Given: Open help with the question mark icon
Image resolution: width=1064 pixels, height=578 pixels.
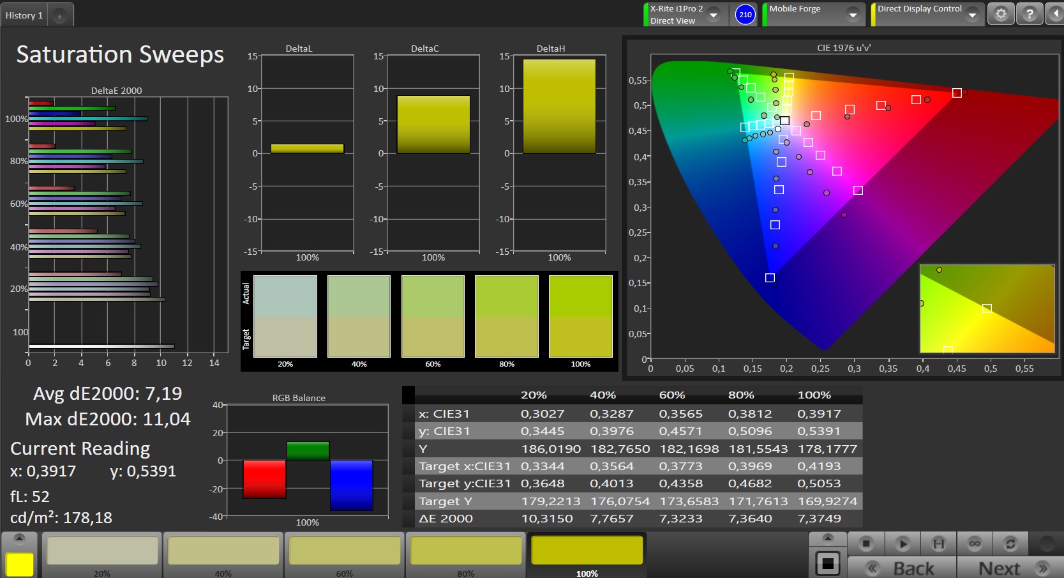Looking at the screenshot, I should [1030, 14].
